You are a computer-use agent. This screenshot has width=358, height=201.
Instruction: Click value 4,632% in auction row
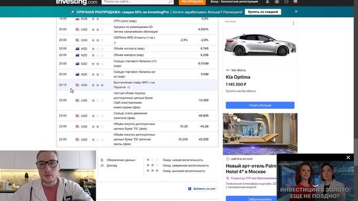[203, 29]
